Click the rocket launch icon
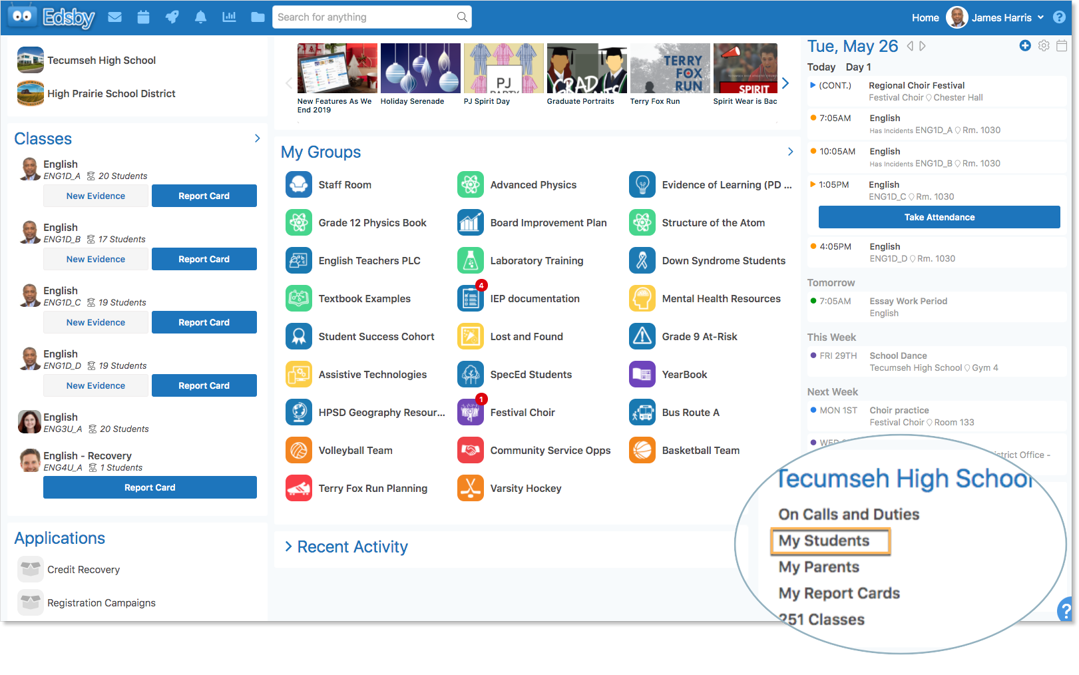The height and width of the screenshot is (675, 1079). tap(172, 17)
